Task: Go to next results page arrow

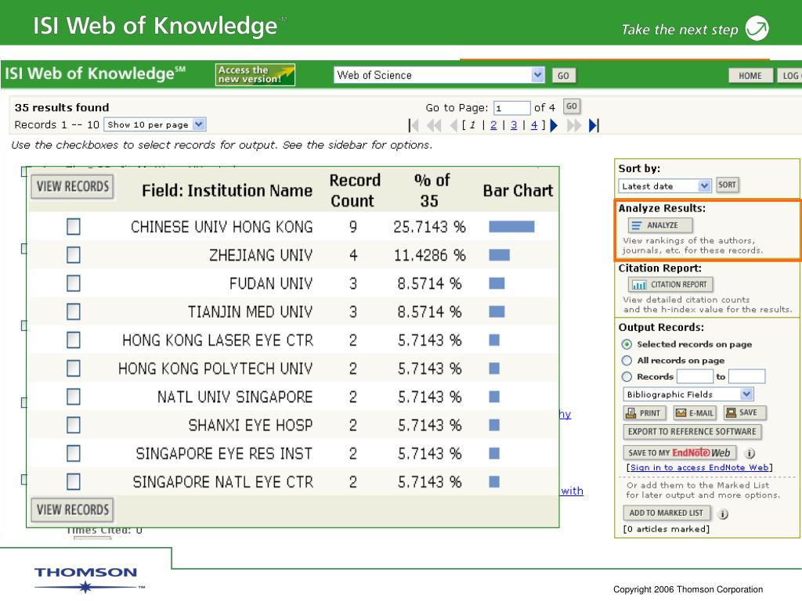Action: point(554,125)
